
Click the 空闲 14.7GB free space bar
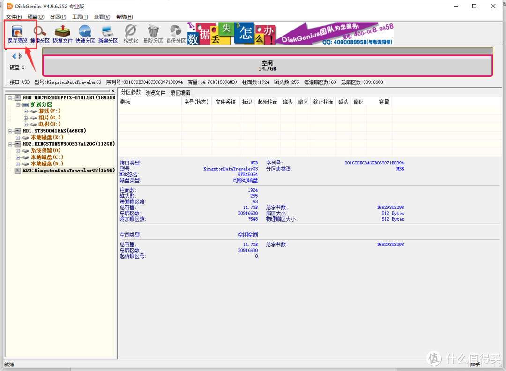click(x=267, y=66)
